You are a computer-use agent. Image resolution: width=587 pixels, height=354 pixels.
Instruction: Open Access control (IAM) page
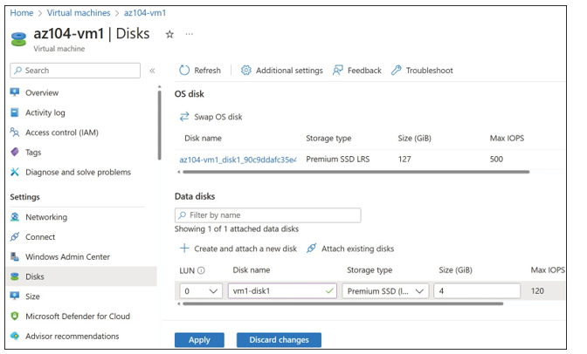62,133
